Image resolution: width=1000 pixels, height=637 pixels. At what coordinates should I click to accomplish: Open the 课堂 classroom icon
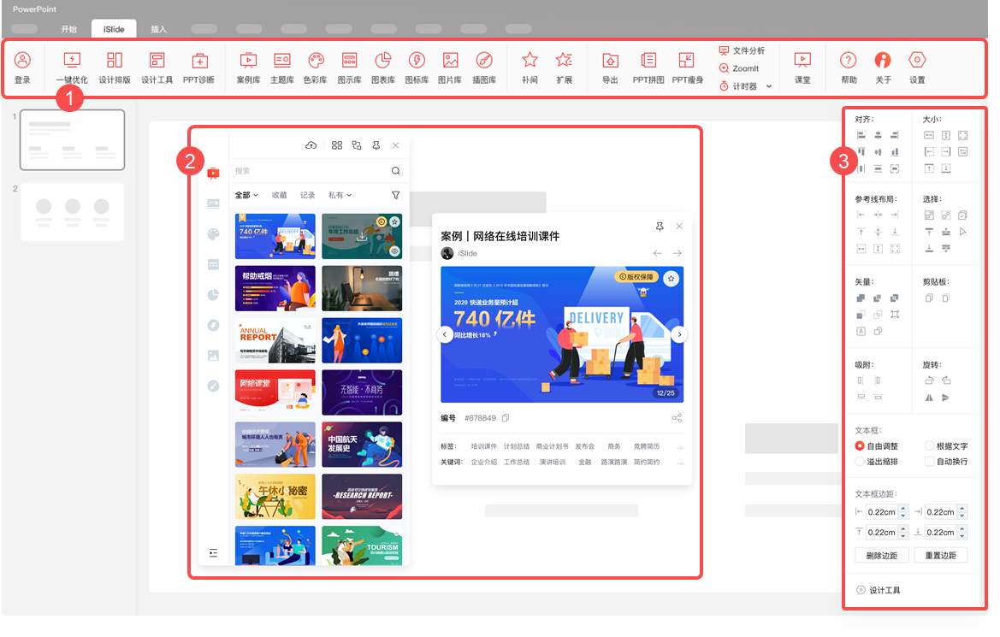pos(802,68)
